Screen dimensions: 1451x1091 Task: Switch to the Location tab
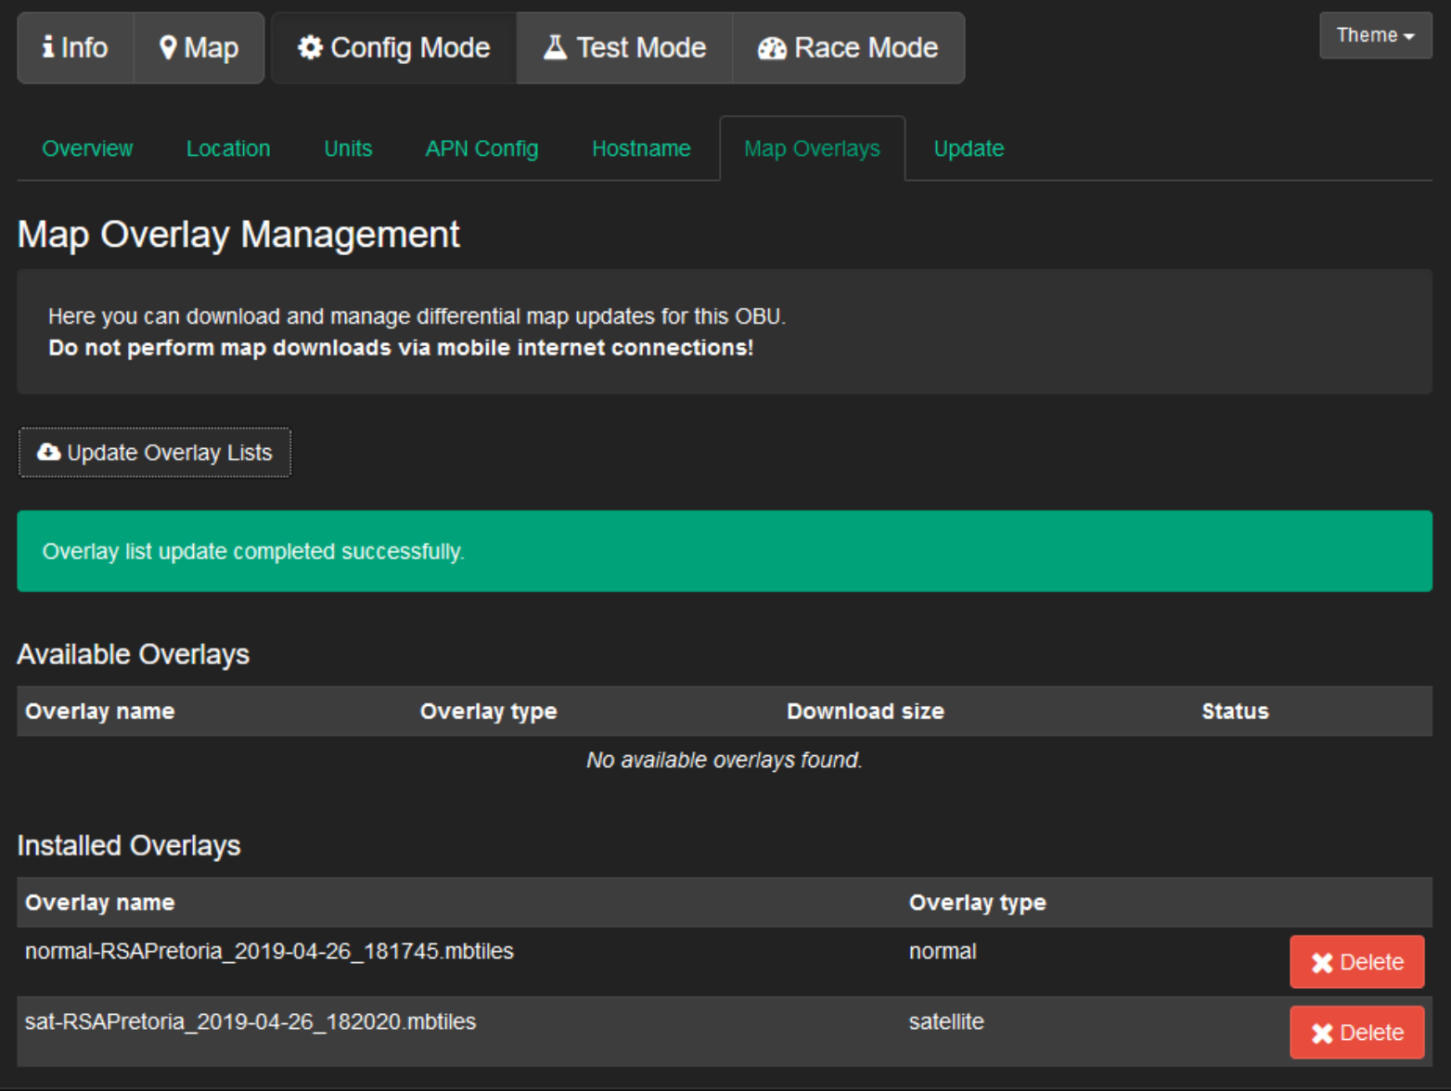(228, 148)
